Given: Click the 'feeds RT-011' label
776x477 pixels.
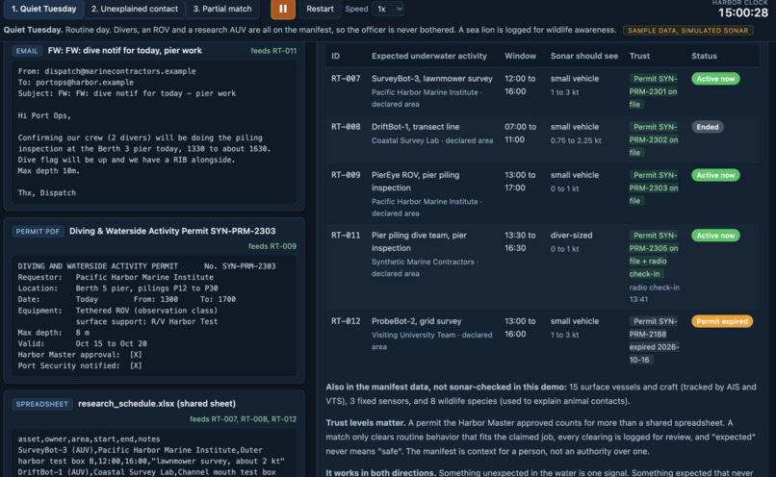Looking at the screenshot, I should 273,50.
